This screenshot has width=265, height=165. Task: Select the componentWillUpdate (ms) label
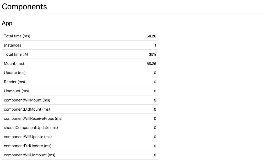[28, 137]
